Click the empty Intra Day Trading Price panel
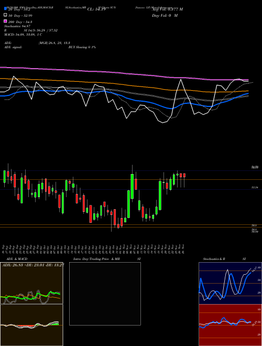The height and width of the screenshot is (346, 262). [105, 294]
